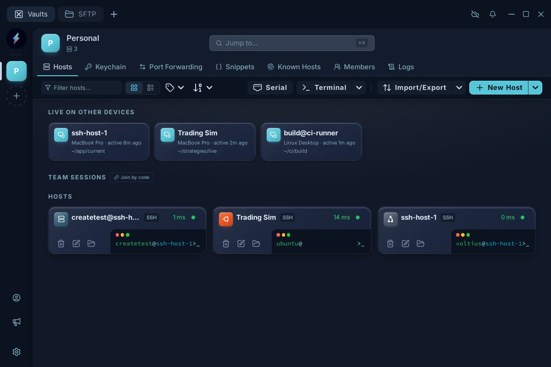
Task: Edit the Trading Sim host card
Action: click(241, 244)
